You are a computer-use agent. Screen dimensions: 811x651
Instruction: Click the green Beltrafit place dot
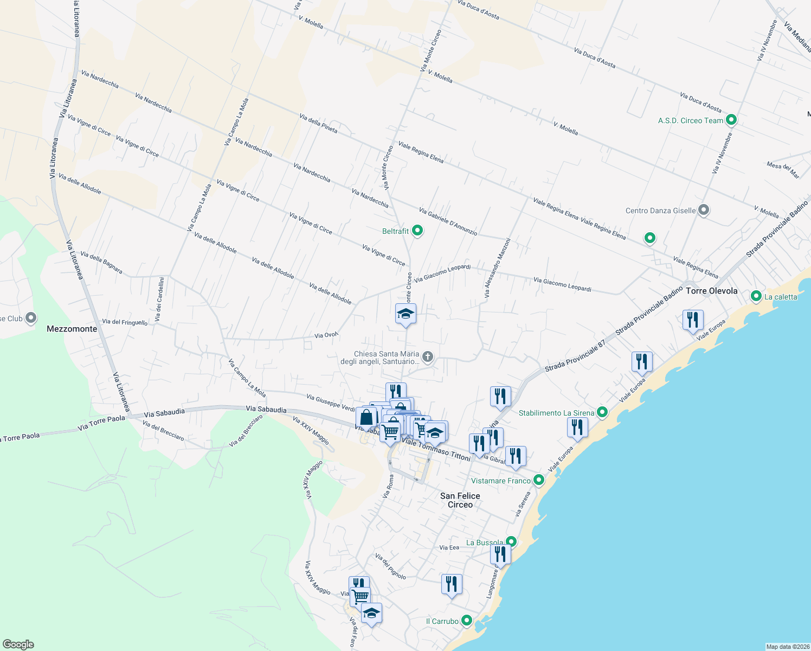[x=416, y=230]
